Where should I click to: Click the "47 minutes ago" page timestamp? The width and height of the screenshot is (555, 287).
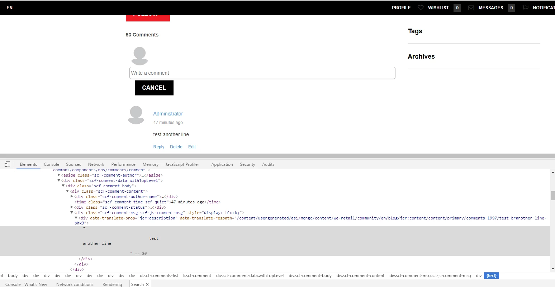[x=168, y=123]
